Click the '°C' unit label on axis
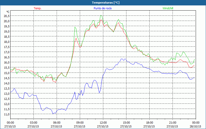The height and width of the screenshot is (129, 206). 8,12
